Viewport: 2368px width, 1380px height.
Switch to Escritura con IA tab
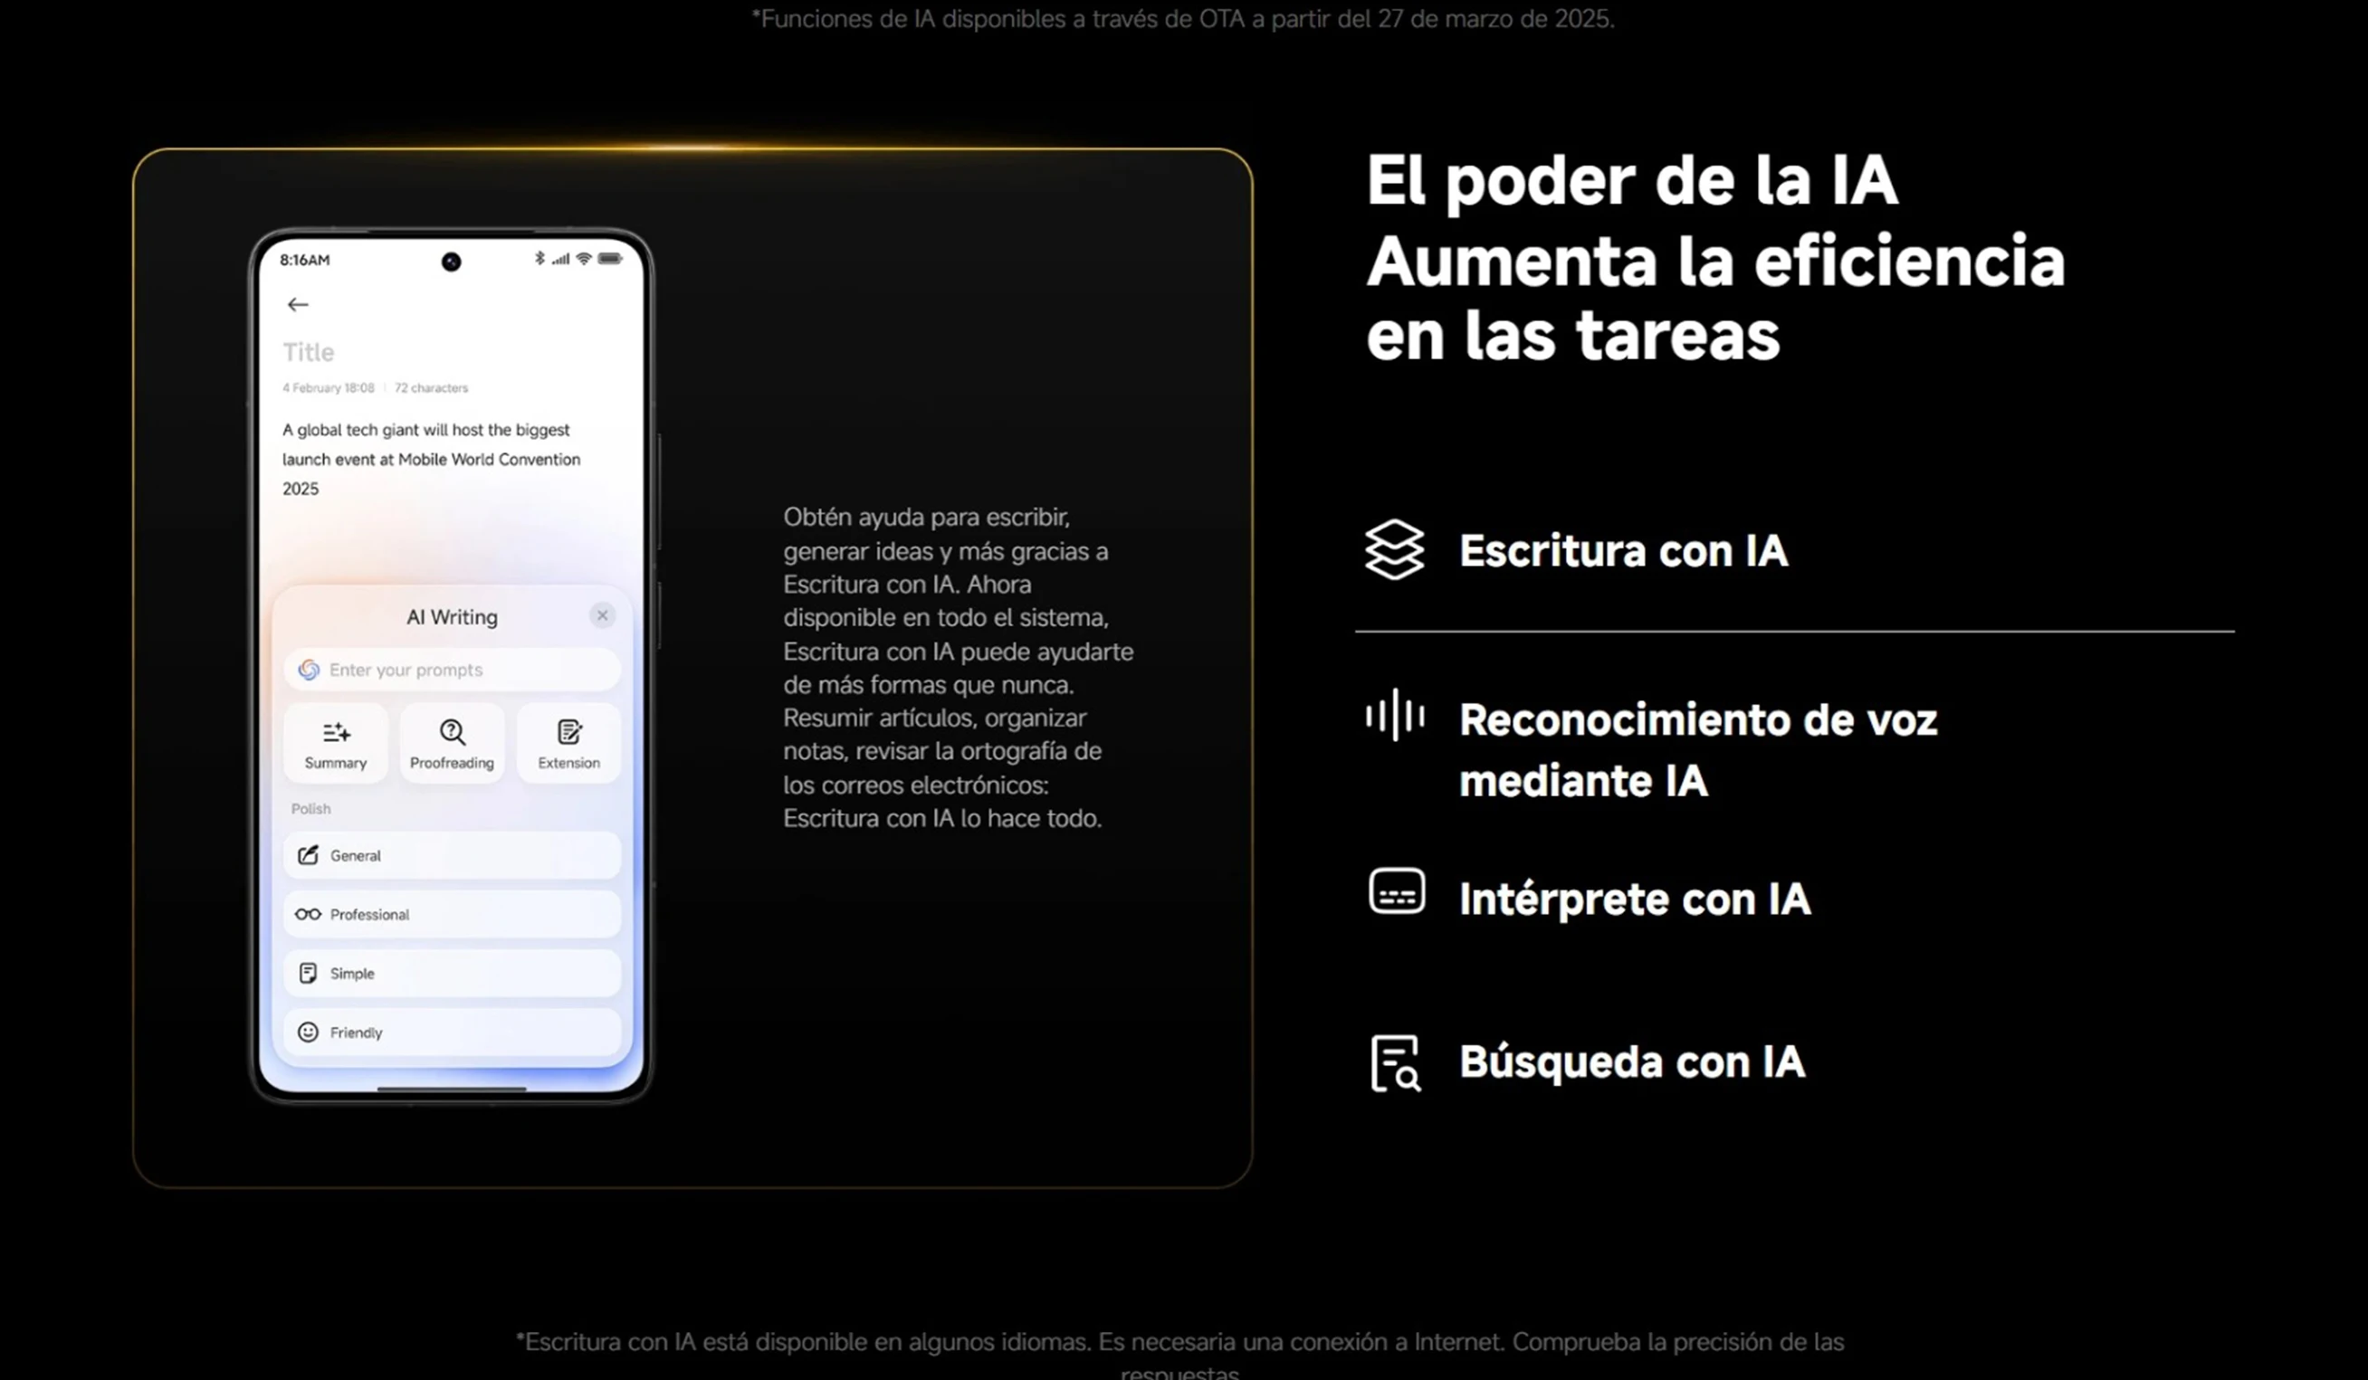pos(1623,551)
